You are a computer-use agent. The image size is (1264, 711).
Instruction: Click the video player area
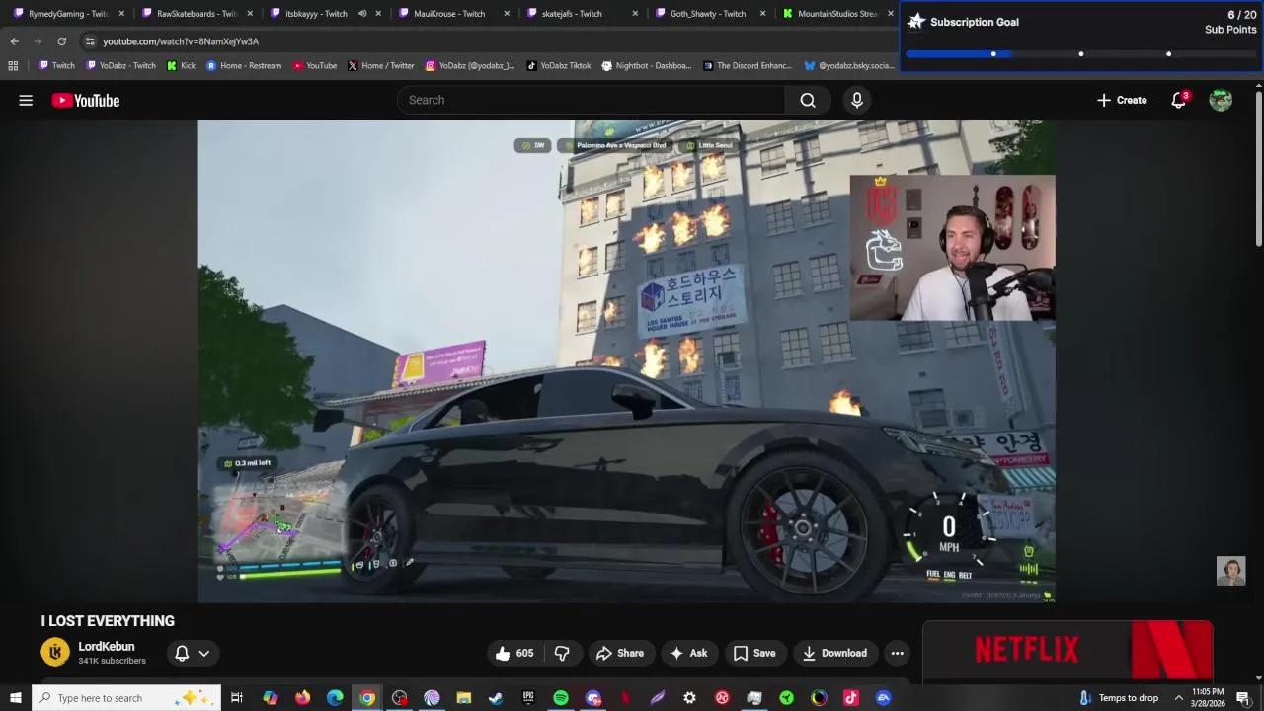coord(626,361)
